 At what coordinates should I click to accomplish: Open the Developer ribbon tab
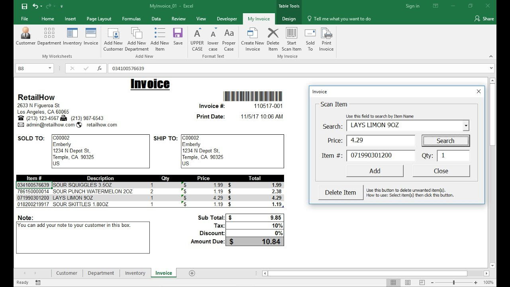[227, 19]
